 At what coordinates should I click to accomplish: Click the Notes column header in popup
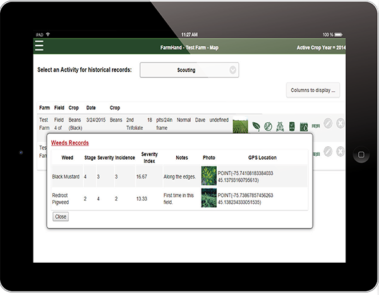click(x=182, y=158)
